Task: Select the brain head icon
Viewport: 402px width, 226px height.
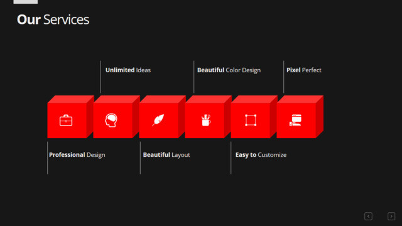Action: (x=111, y=120)
